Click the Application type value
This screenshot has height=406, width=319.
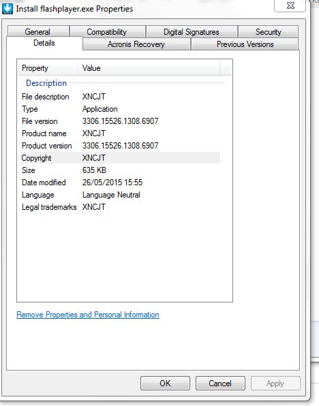point(100,109)
